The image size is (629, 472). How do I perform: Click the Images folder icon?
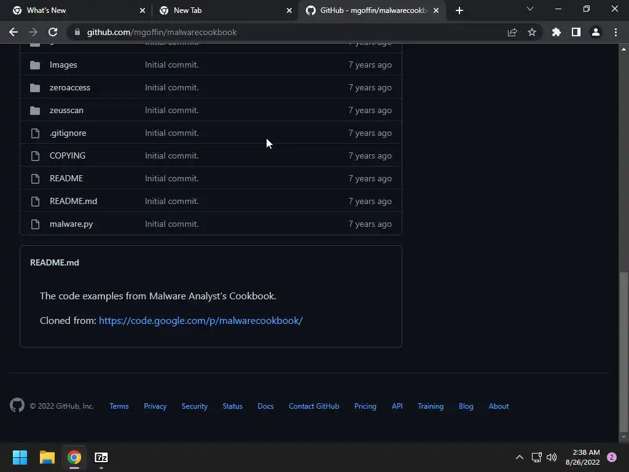[x=35, y=65]
